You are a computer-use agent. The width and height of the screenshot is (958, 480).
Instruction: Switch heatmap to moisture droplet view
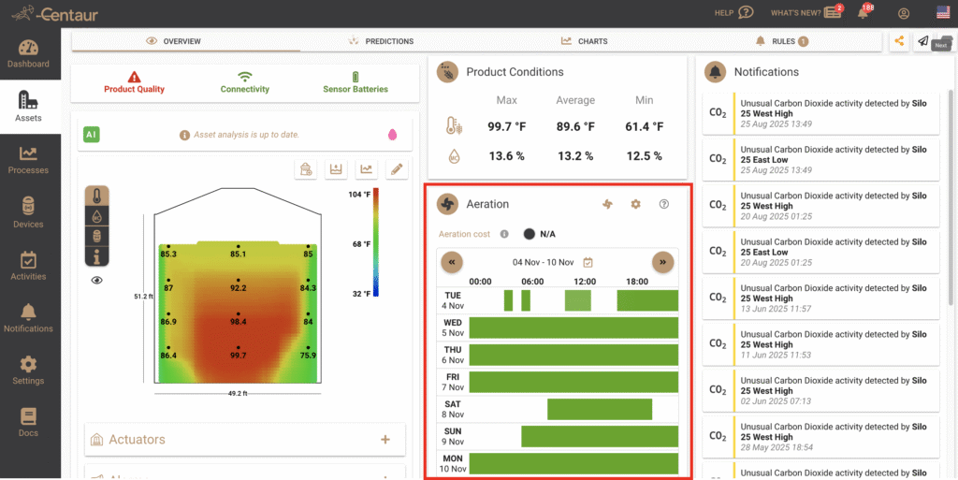click(x=97, y=214)
